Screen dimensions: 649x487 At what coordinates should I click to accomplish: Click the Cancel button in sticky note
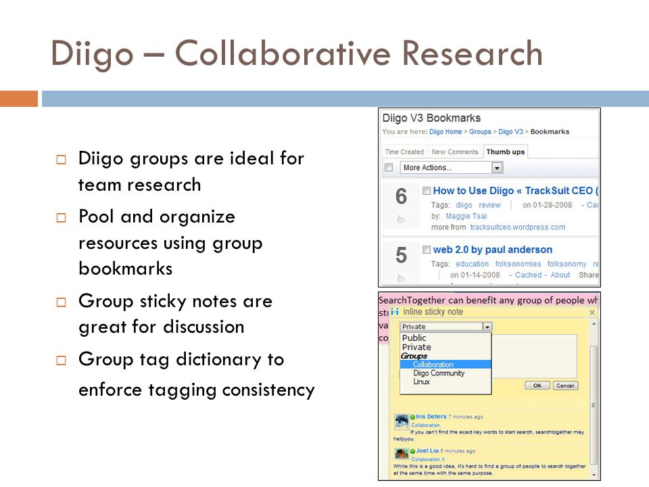[x=565, y=386]
